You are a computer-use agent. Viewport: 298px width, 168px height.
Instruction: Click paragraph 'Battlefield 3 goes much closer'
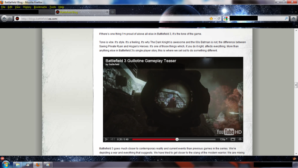pyautogui.click(x=172, y=150)
